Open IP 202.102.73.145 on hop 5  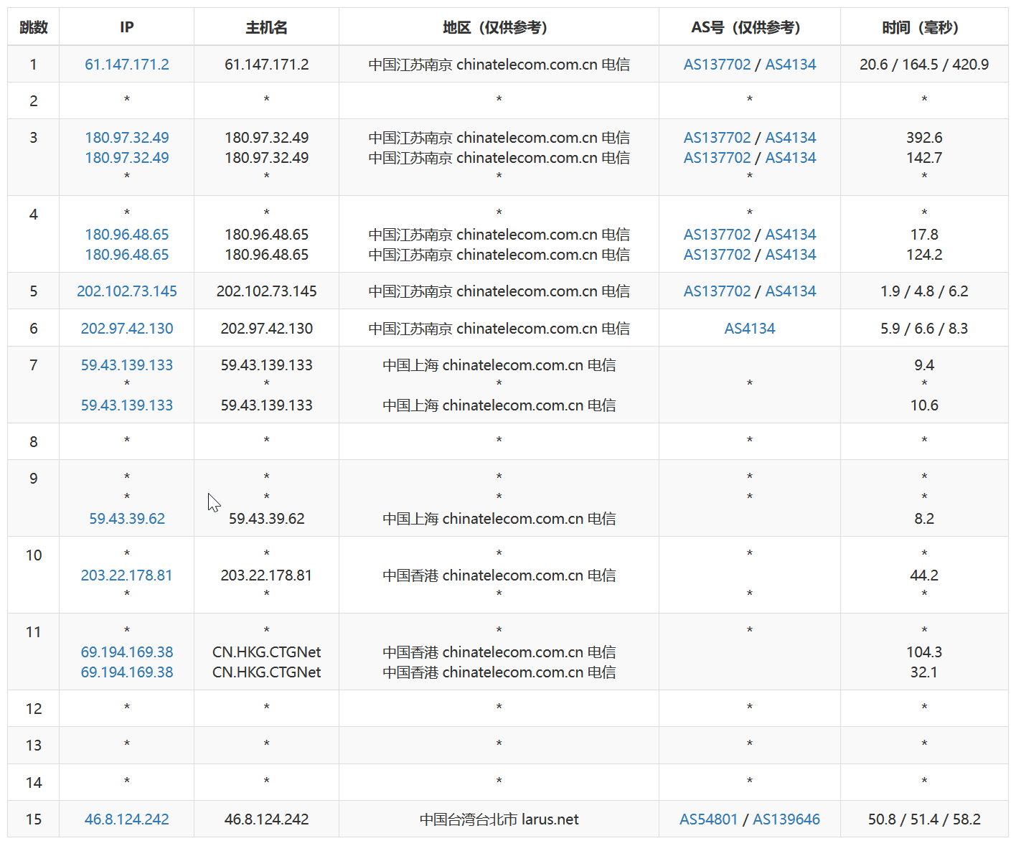click(126, 291)
